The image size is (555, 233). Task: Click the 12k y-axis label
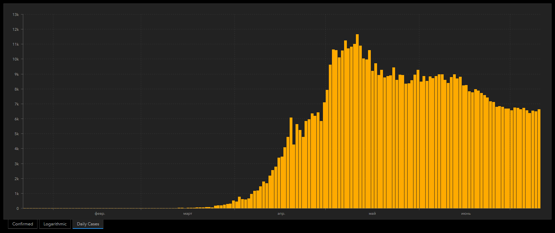16,29
